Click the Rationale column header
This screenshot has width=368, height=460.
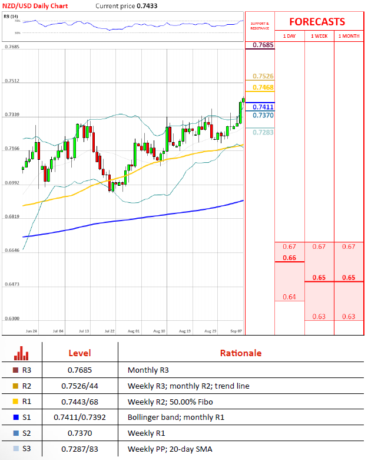click(x=241, y=353)
